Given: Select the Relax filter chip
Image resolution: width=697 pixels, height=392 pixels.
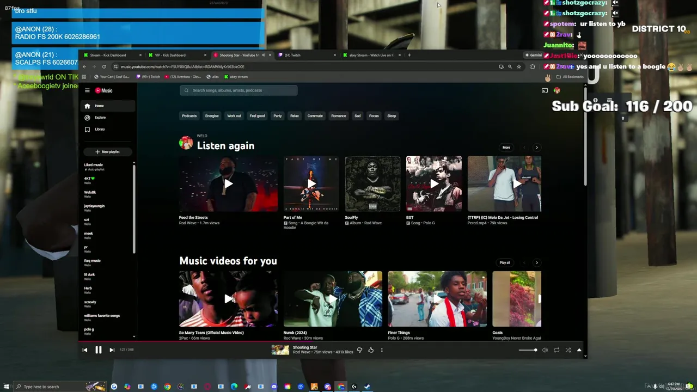Looking at the screenshot, I should click(x=294, y=116).
